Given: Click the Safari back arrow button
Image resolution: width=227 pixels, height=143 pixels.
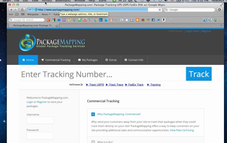Looking at the screenshot, I should (x=11, y=10).
